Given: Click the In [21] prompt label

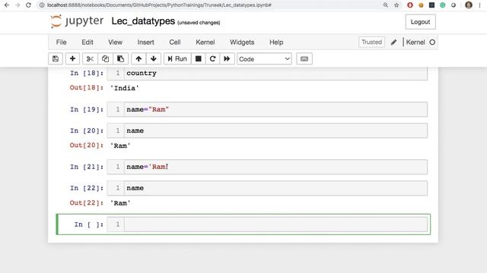Looking at the screenshot, I should [x=87, y=167].
